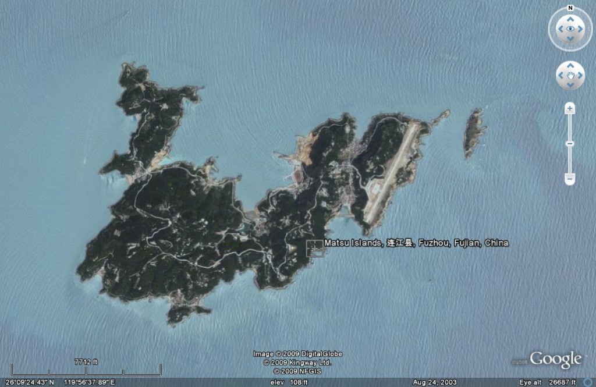Pan map left with move joystick
Viewport: 596px width, 387px height.
pos(561,74)
